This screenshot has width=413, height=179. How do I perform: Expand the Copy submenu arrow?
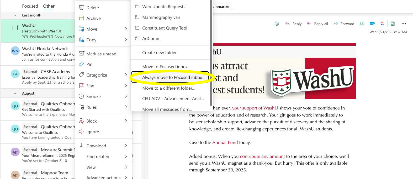126,39
